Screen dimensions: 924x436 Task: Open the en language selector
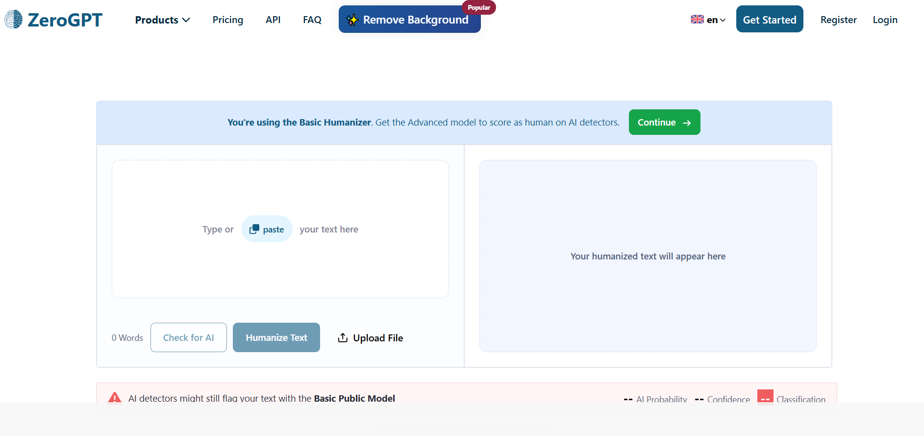pos(708,20)
